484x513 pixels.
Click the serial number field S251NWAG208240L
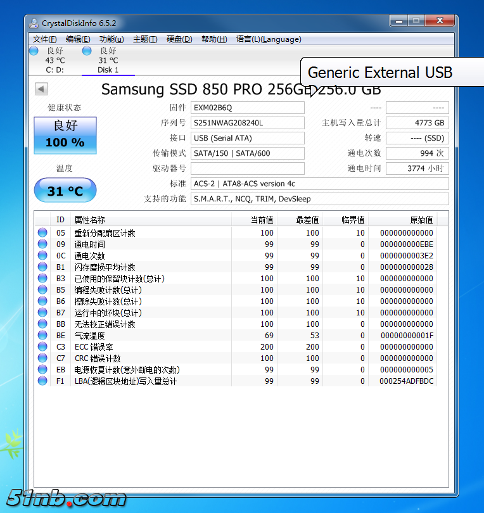coord(247,123)
